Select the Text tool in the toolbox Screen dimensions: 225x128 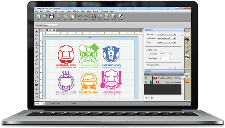pyautogui.click(x=37, y=43)
